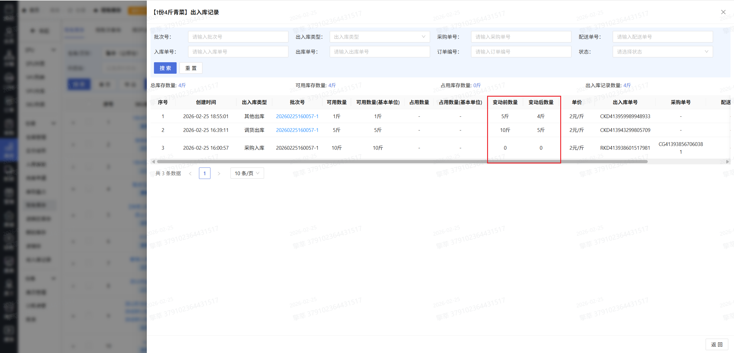Select page 1 in pagination

point(204,173)
